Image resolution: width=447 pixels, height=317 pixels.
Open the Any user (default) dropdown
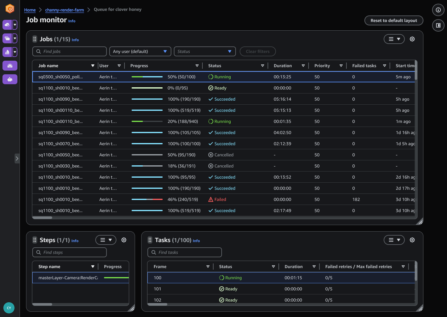coord(140,51)
